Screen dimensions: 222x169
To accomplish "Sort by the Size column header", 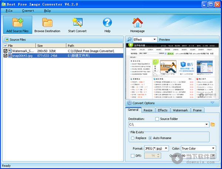I will point(51,46).
